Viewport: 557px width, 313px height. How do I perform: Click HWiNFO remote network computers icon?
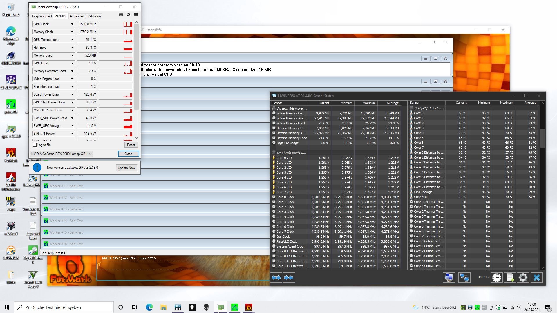click(x=464, y=278)
